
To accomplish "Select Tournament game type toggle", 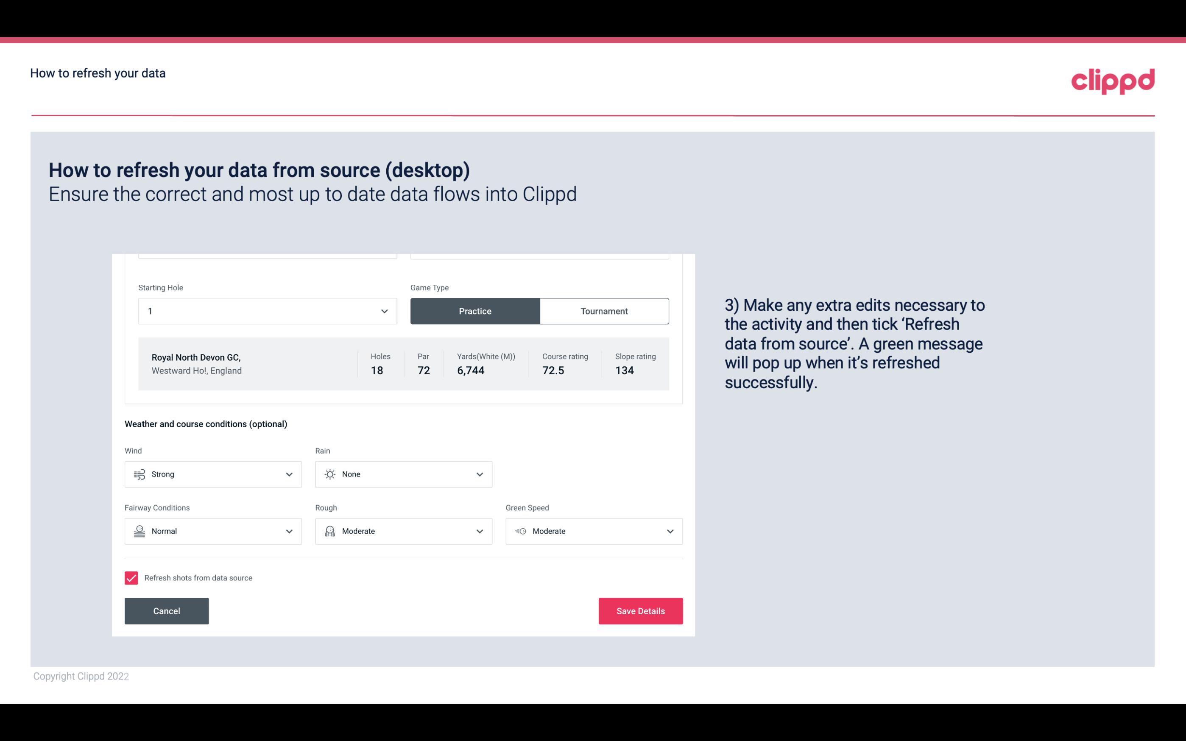I will pos(604,311).
